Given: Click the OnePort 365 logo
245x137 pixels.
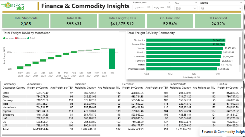Looking at the screenshot, I should click(13, 6).
